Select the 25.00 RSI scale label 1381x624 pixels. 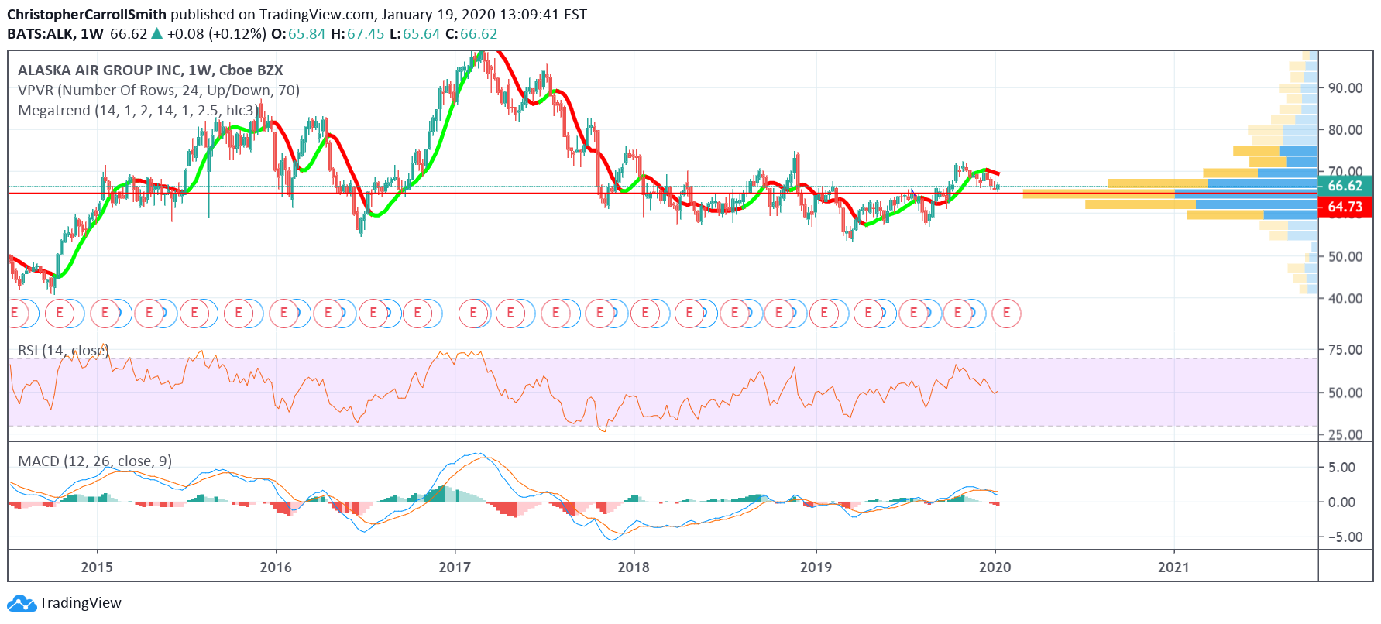1345,435
